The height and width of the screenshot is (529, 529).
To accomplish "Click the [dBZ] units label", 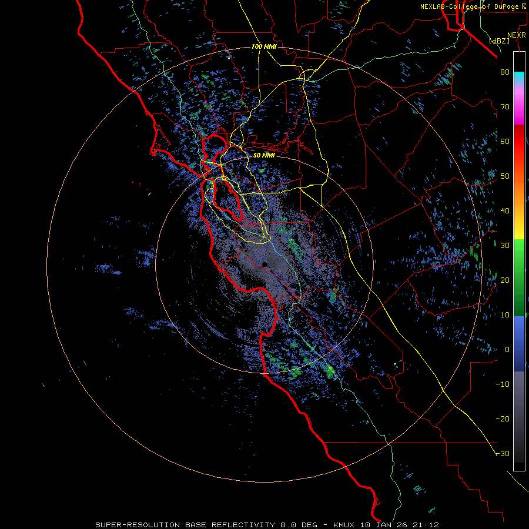I will 499,41.
